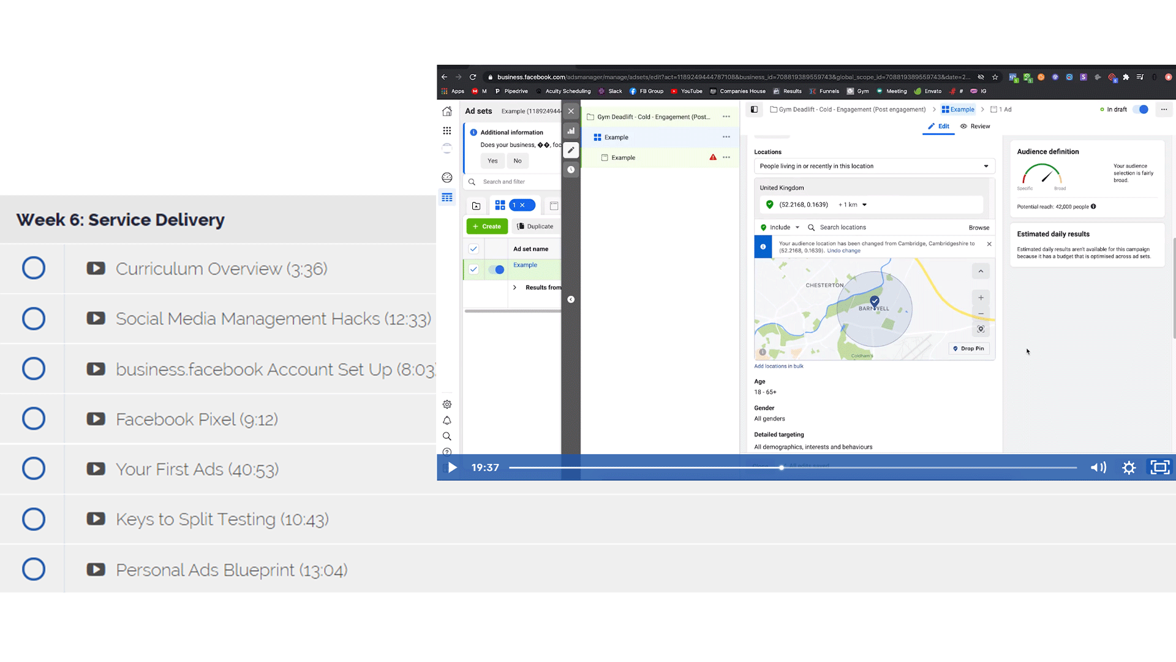The image size is (1176, 662).
Task: Click the pencil edit icon in side strip
Action: pos(571,150)
